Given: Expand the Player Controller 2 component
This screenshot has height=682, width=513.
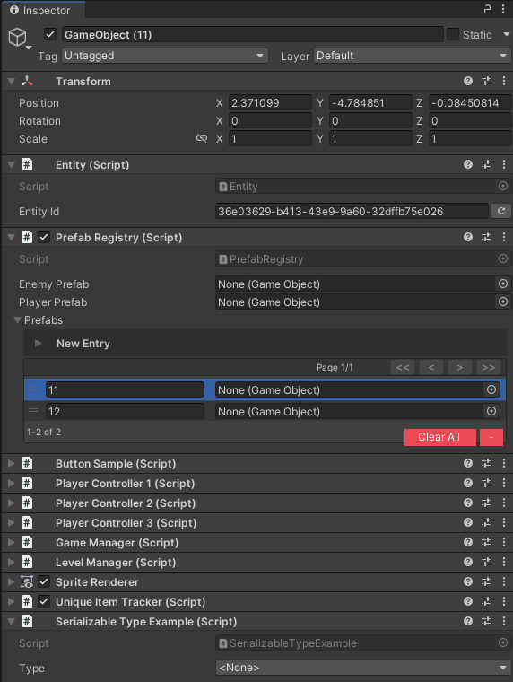Looking at the screenshot, I should point(12,503).
